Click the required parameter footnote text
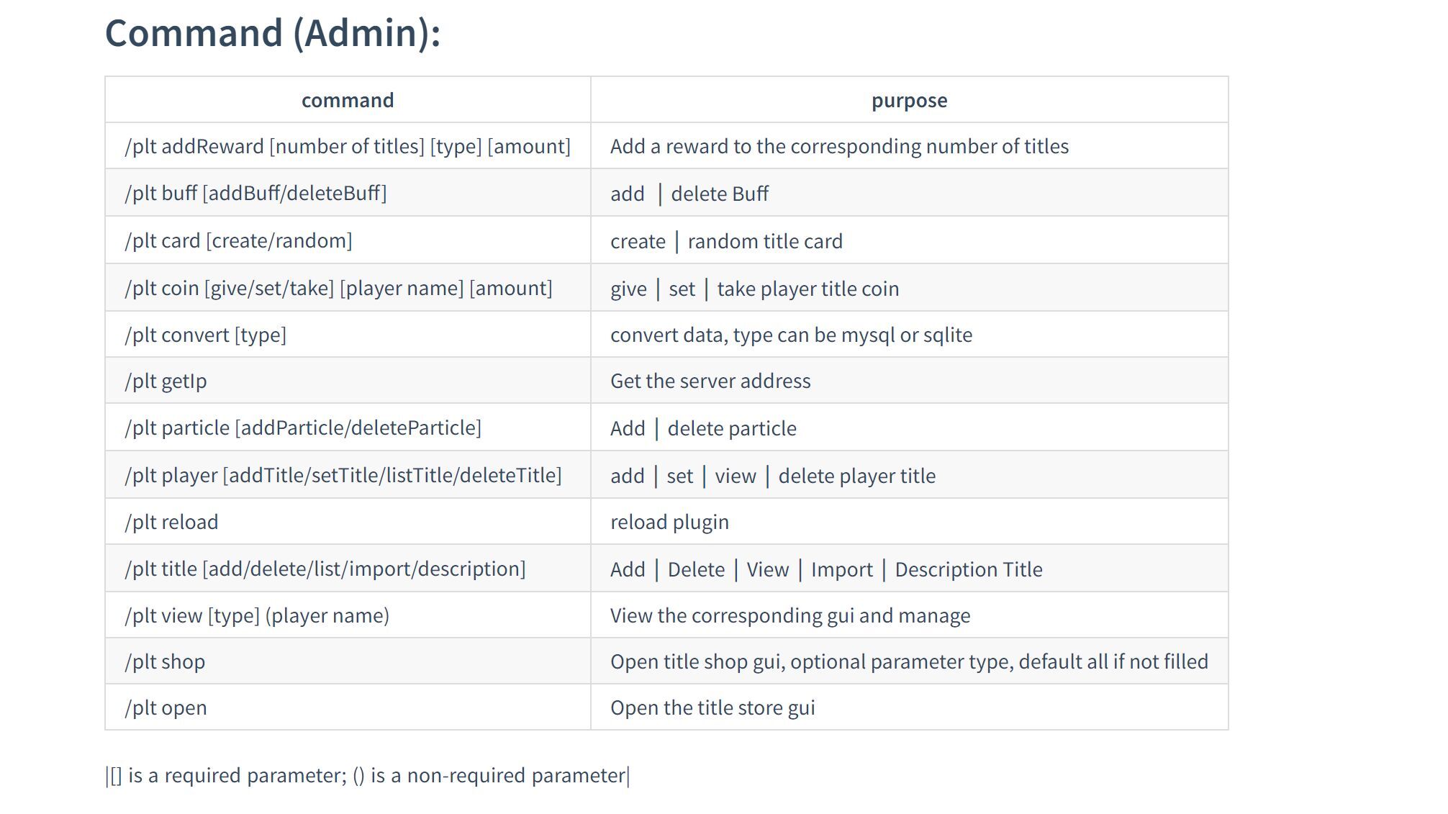Image resolution: width=1448 pixels, height=814 pixels. 368,776
